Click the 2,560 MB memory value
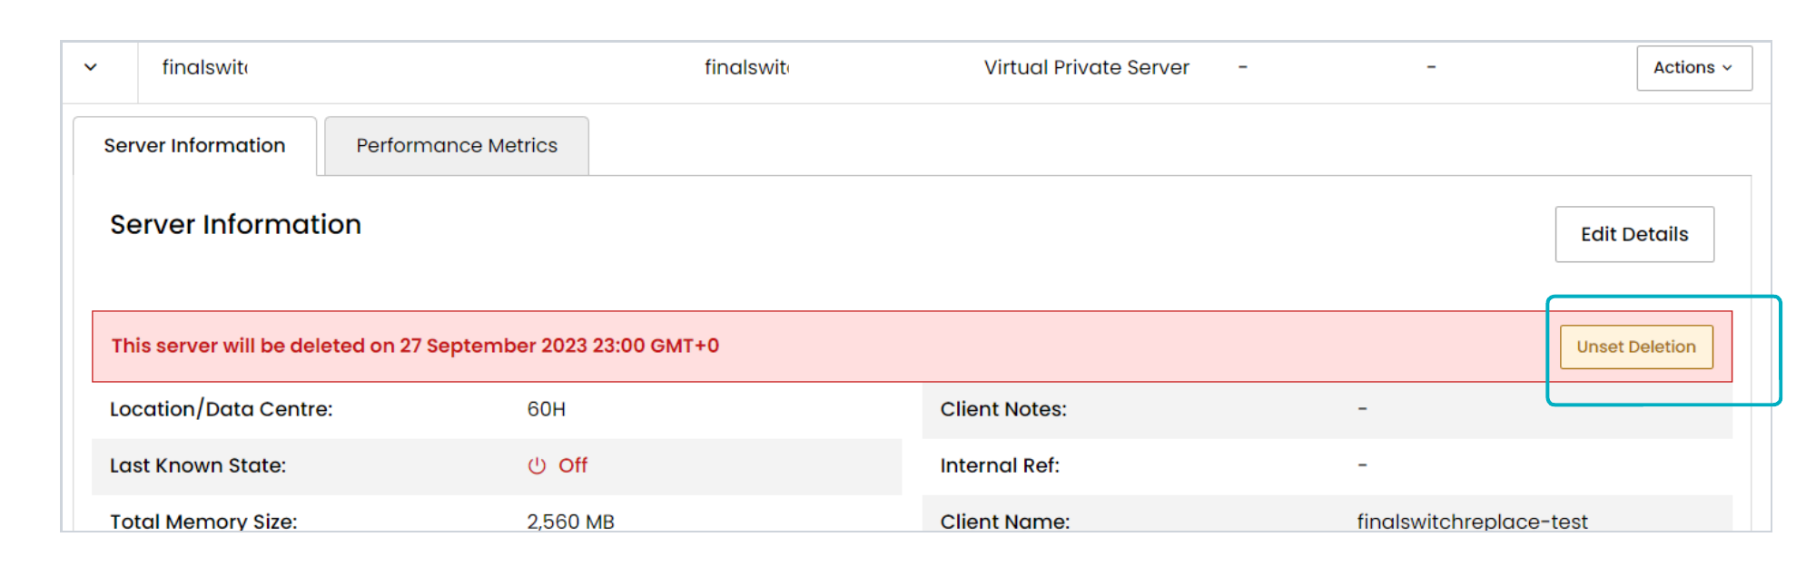 [x=570, y=522]
